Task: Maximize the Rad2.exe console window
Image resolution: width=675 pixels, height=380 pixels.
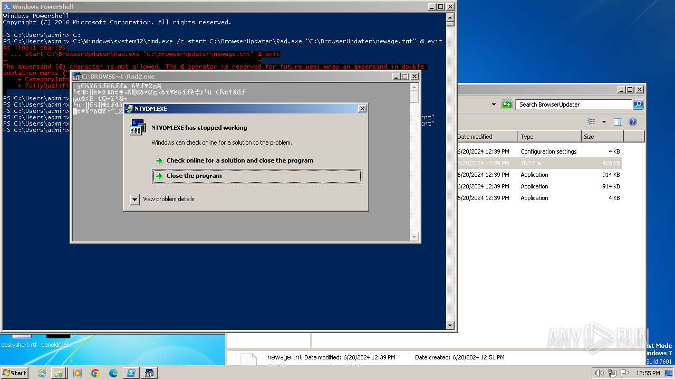Action: tap(405, 77)
